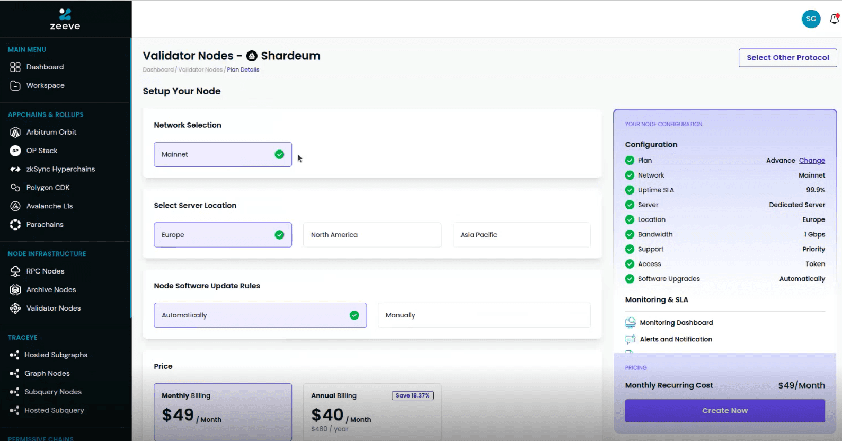This screenshot has width=842, height=441.
Task: Click the Alerts and Notification icon
Action: coord(630,339)
